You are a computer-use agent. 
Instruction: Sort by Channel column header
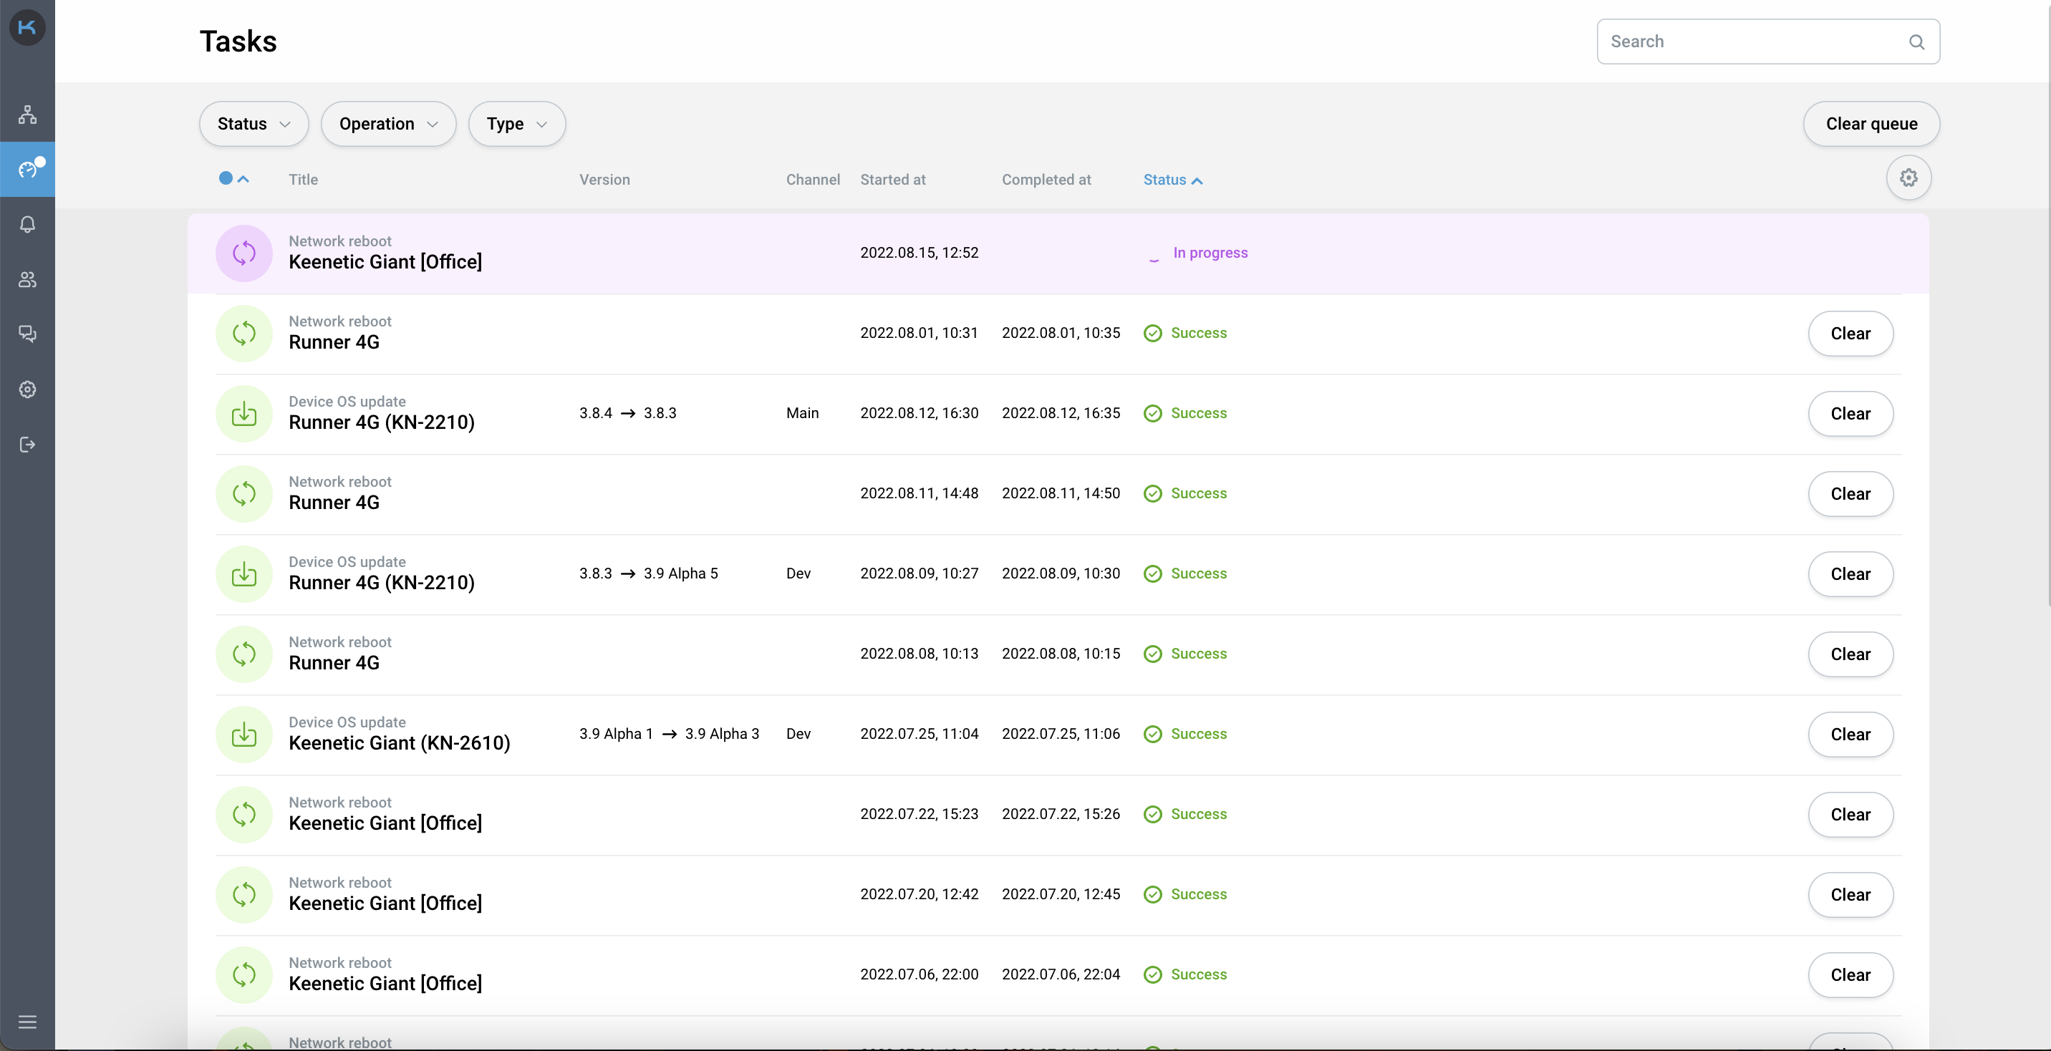pos(813,179)
